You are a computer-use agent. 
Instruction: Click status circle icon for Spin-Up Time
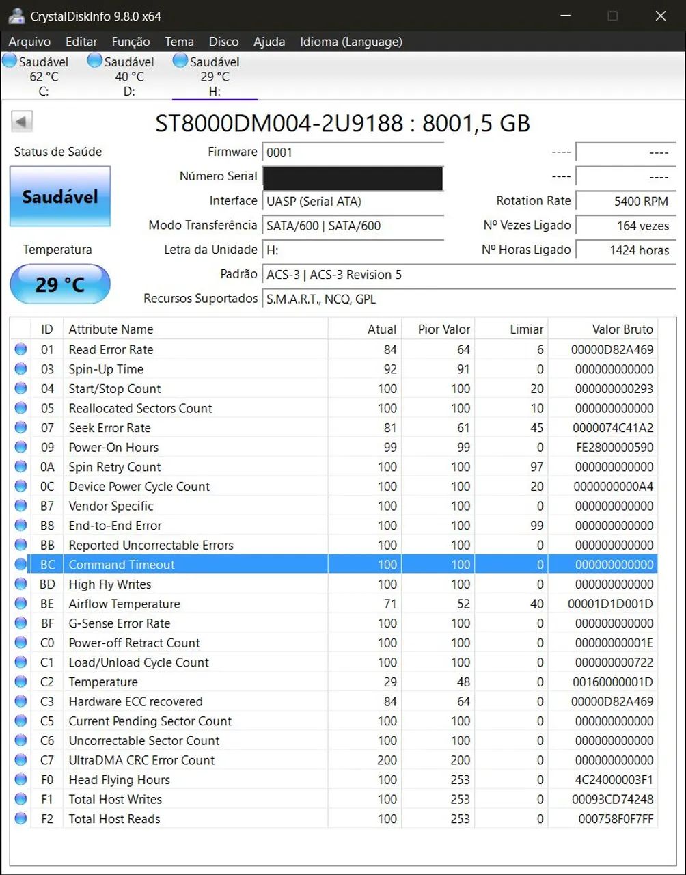pyautogui.click(x=20, y=369)
